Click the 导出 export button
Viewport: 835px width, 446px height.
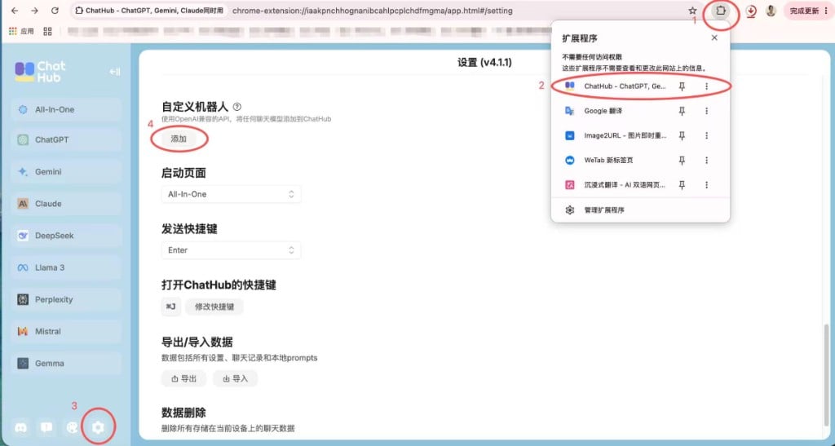[x=183, y=378]
